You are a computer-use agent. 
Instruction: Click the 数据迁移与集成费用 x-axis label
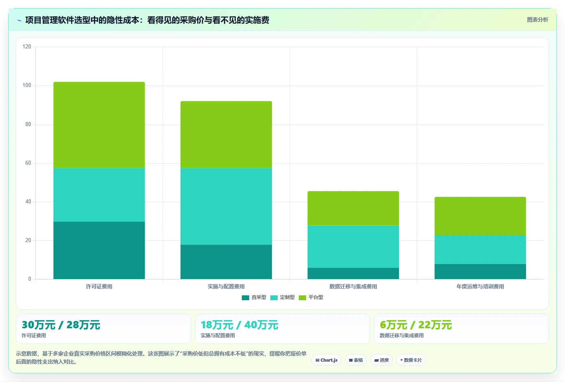353,286
